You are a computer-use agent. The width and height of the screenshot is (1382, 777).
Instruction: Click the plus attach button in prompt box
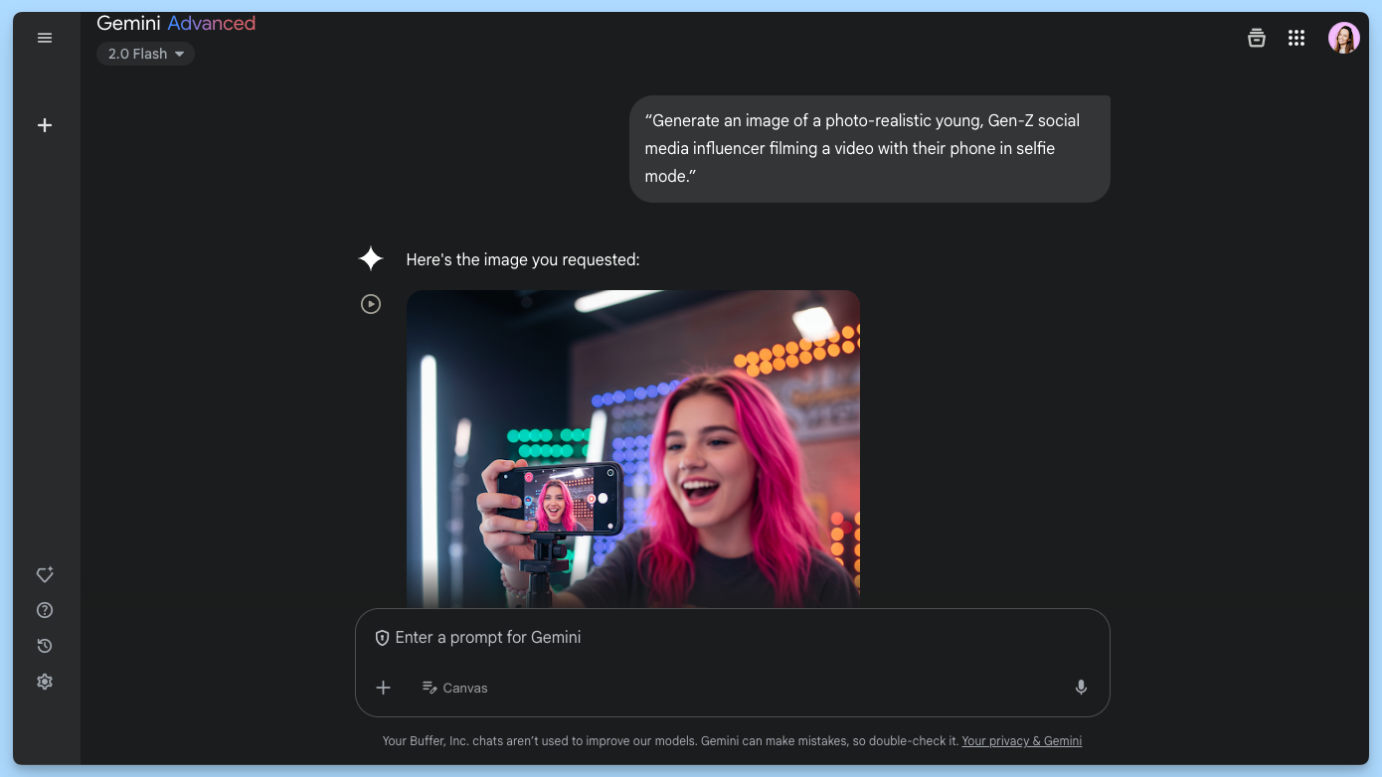[x=383, y=688]
